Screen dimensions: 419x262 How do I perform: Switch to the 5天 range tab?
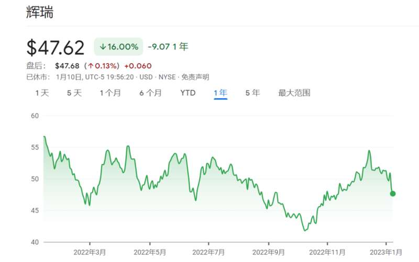coord(74,93)
